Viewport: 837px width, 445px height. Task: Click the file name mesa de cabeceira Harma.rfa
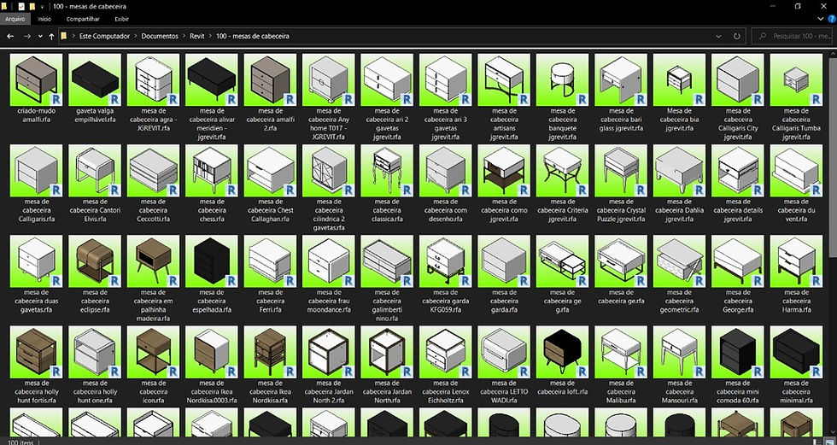[x=796, y=301]
